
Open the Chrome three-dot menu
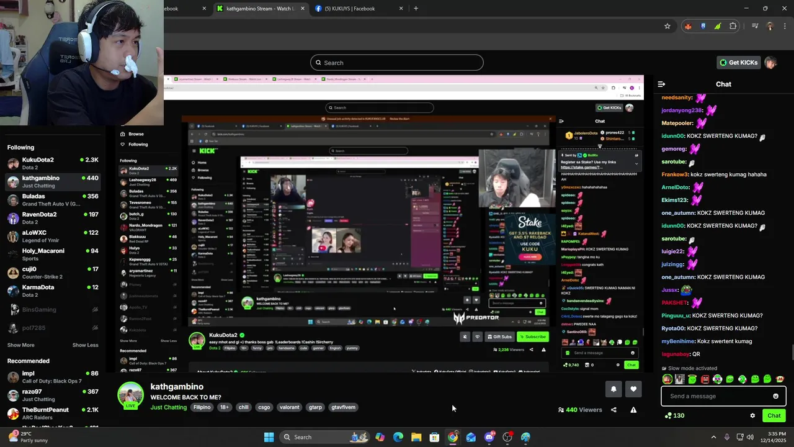(784, 26)
